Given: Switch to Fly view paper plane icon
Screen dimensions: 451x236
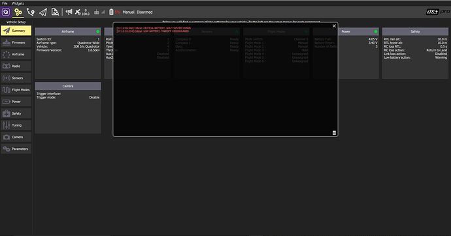Looking at the screenshot, I should (43, 12).
